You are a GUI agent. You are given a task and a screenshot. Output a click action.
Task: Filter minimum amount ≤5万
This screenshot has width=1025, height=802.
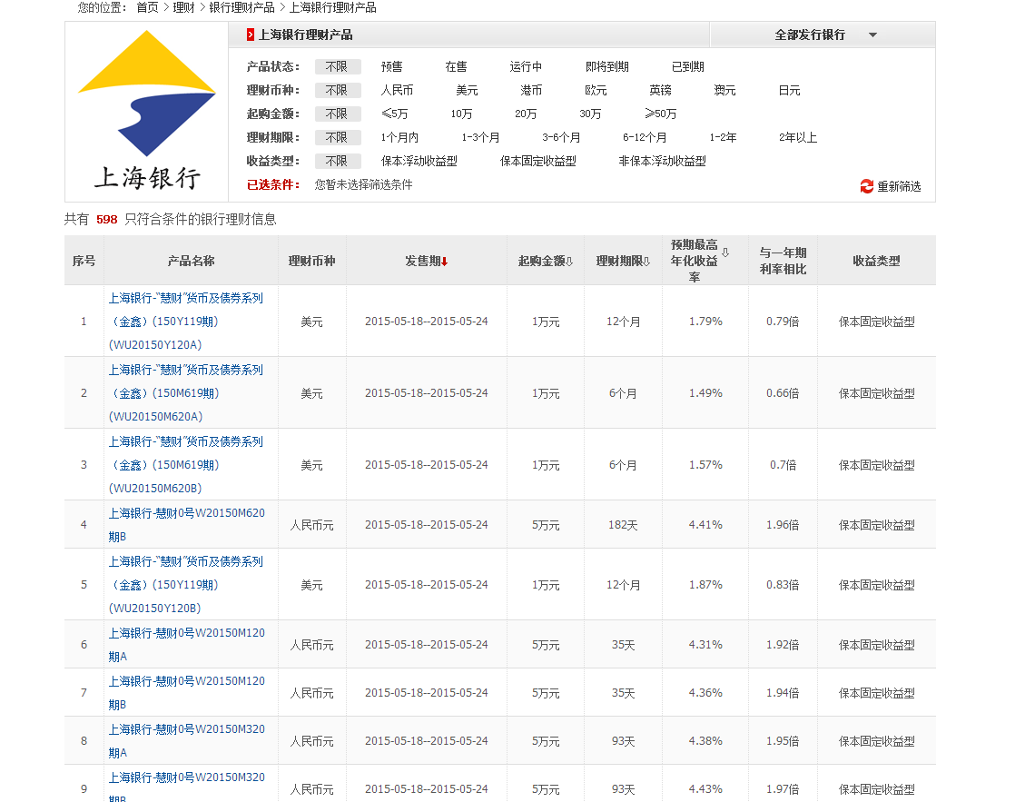pyautogui.click(x=394, y=114)
